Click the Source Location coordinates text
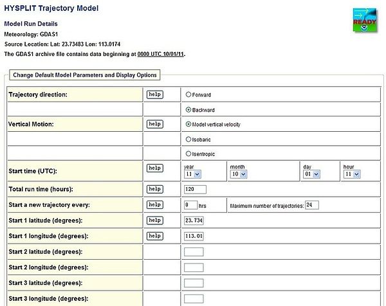 [62, 44]
